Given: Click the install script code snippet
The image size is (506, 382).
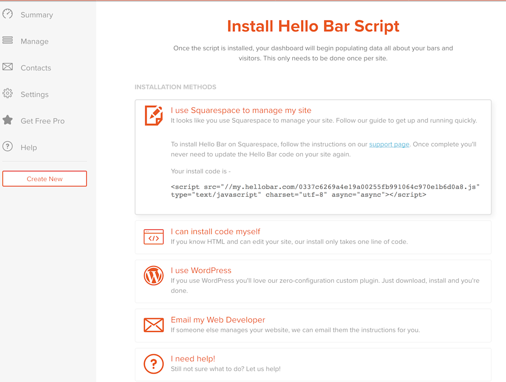Looking at the screenshot, I should [325, 191].
